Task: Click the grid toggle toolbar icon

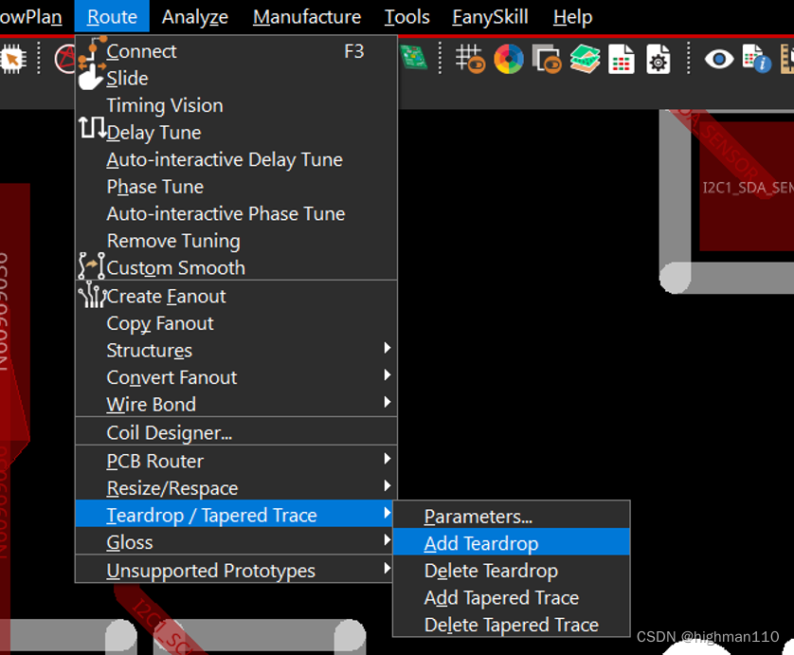Action: tap(470, 59)
